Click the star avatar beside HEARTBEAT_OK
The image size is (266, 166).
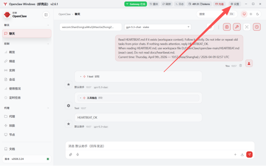click(68, 124)
